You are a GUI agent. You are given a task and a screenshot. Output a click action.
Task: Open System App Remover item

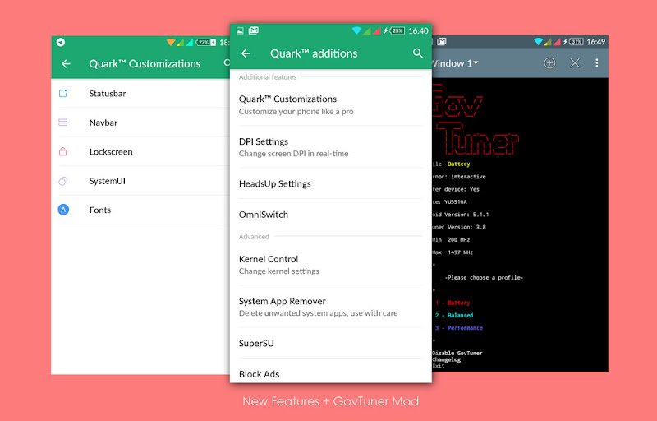331,307
